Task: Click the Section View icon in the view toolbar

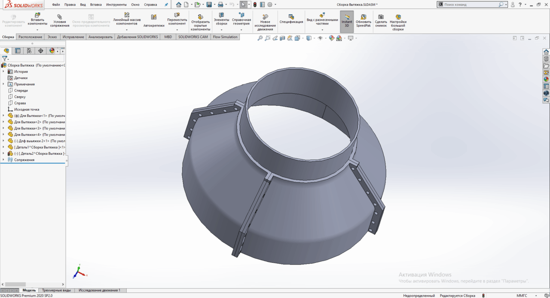Action: 282,38
